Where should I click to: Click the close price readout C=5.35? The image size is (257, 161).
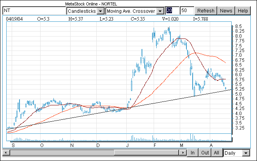click(138, 19)
